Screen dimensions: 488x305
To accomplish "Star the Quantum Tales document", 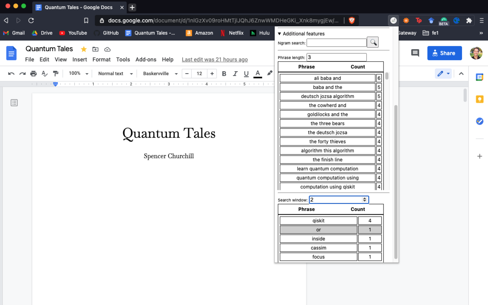I will tap(83, 49).
